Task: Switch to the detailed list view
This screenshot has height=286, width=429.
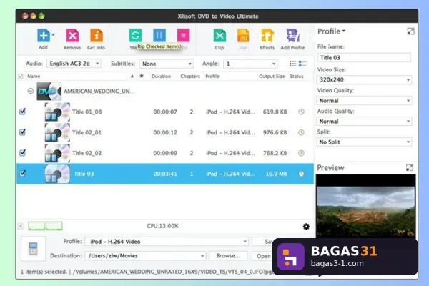Action: (x=302, y=64)
